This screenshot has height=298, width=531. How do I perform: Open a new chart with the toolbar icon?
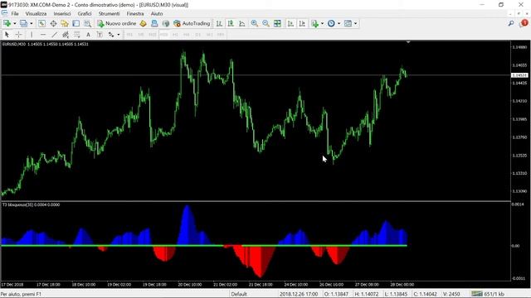tap(7, 23)
